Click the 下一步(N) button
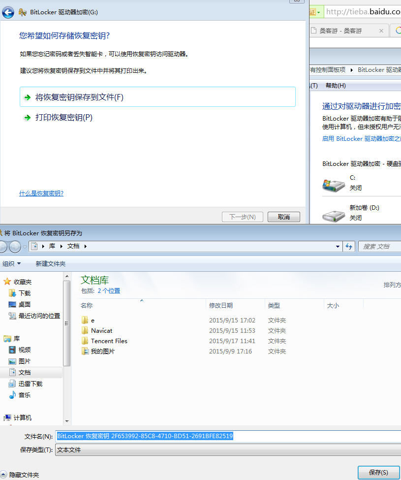This screenshot has width=401, height=480. (x=242, y=217)
